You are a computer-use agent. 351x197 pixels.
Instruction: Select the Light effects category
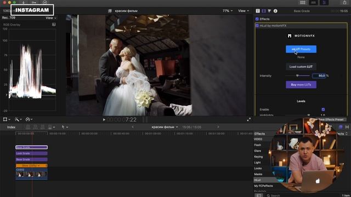pyautogui.click(x=257, y=163)
